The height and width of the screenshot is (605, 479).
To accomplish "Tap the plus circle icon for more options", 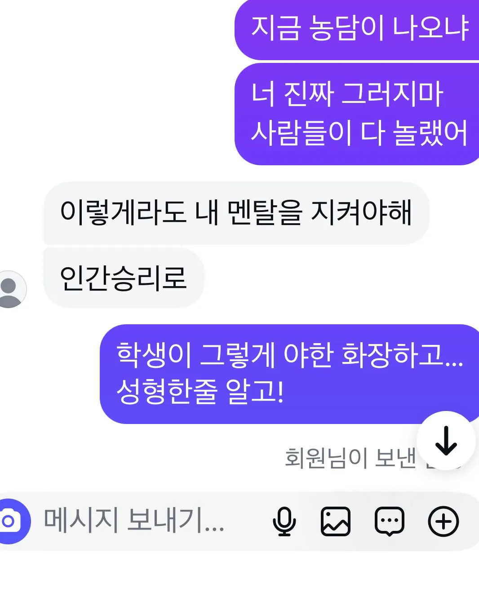I will 444,521.
